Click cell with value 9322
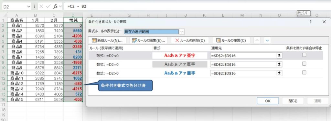331x121 pixels. 36,73
